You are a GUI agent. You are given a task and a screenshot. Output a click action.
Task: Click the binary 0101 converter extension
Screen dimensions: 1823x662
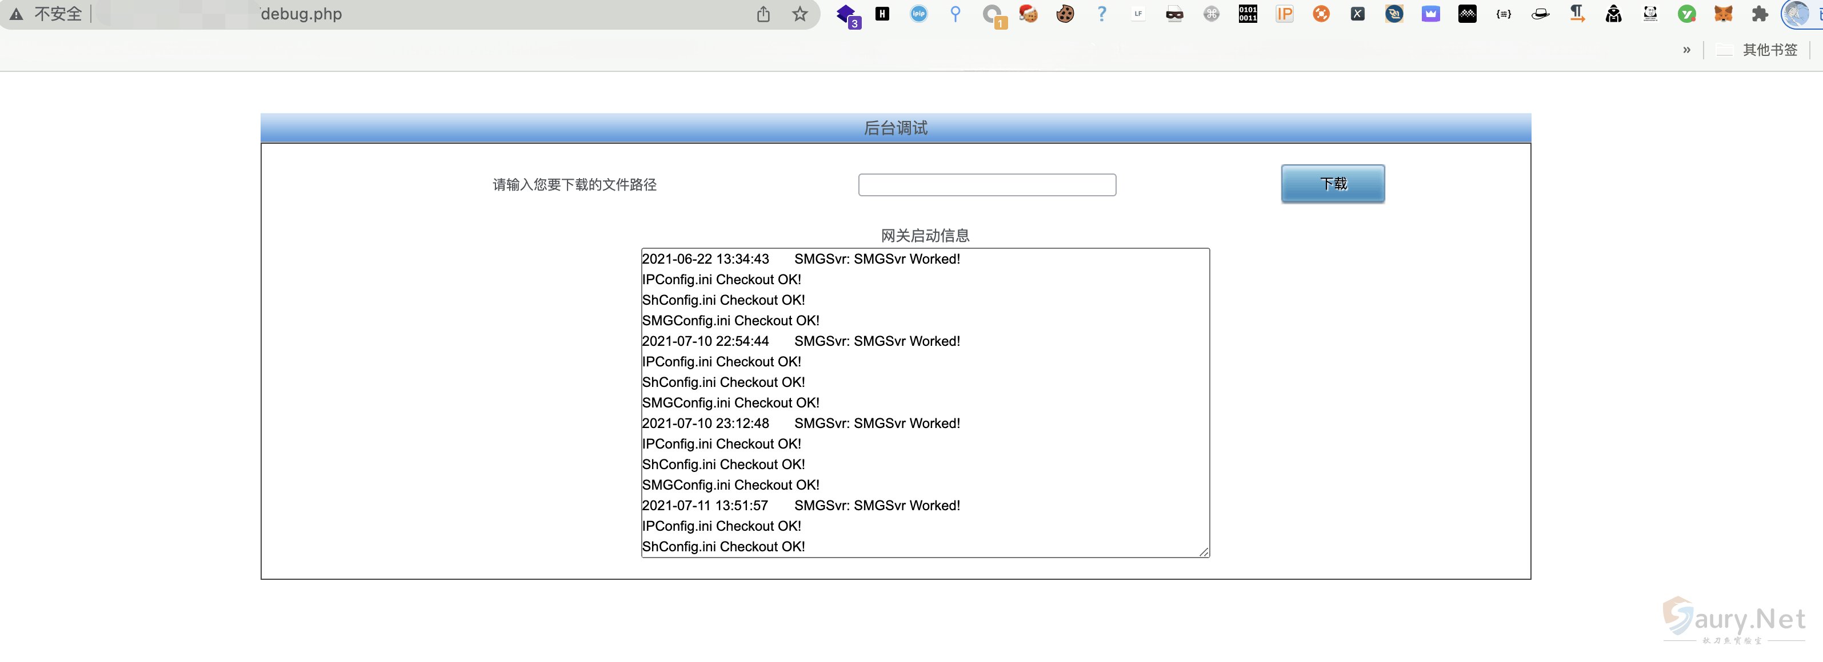click(x=1248, y=14)
